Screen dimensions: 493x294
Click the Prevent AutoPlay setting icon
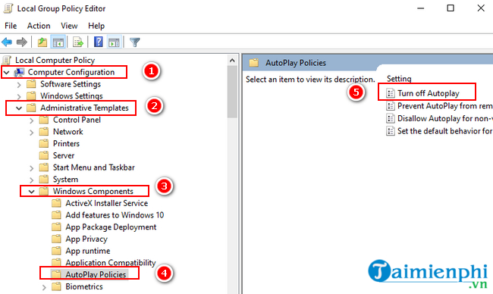tap(390, 106)
